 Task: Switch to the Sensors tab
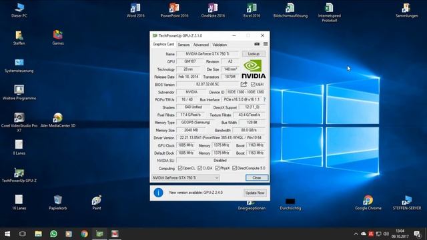coord(183,45)
